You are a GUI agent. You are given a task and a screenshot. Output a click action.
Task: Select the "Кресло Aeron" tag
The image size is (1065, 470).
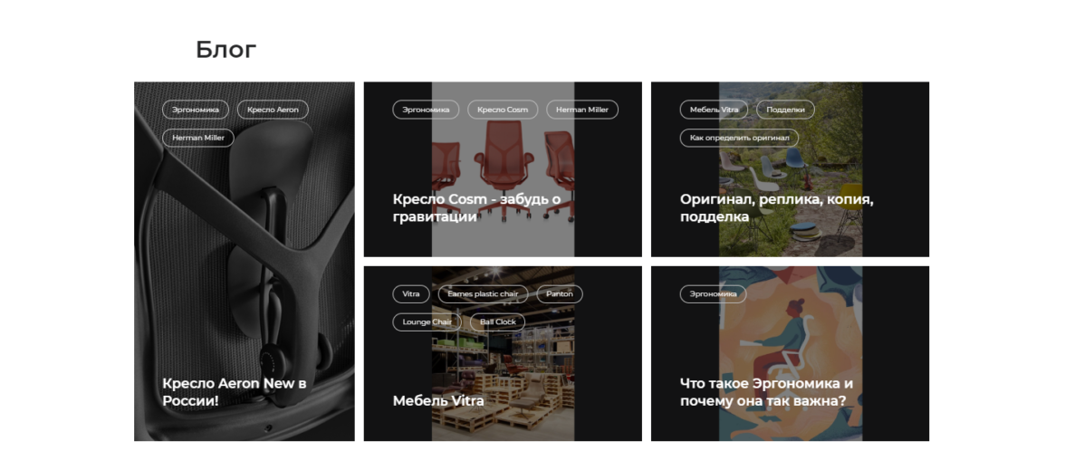[x=273, y=110]
